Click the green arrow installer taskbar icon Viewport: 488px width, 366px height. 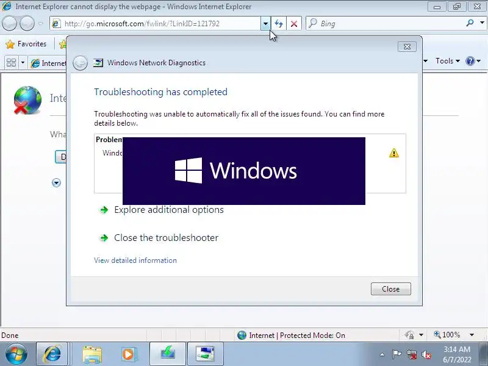click(168, 354)
